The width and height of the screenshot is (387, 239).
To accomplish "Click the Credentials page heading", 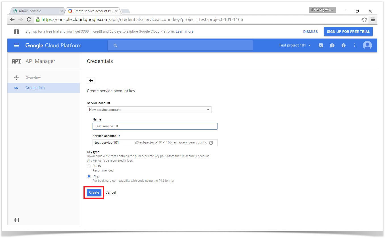I will pyautogui.click(x=100, y=61).
